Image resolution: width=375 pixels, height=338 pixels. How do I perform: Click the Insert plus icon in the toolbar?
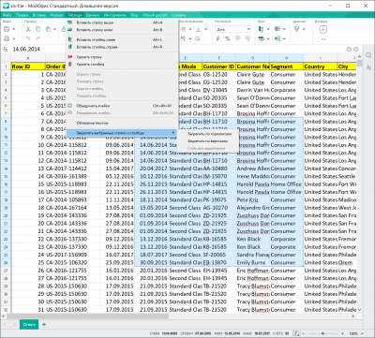(x=323, y=29)
